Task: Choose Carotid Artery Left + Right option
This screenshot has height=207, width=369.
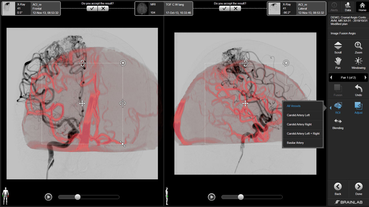Action: click(303, 133)
